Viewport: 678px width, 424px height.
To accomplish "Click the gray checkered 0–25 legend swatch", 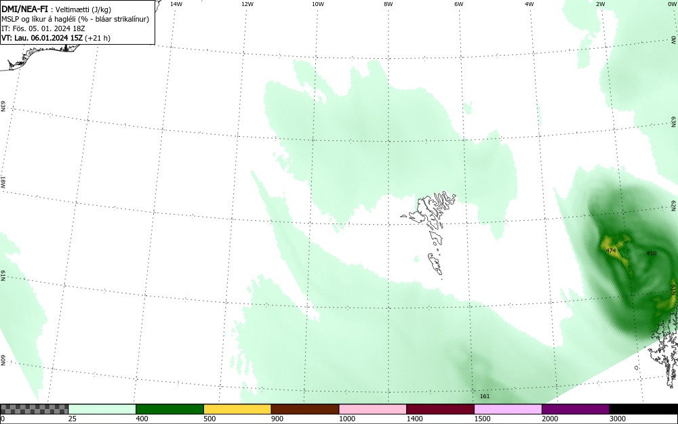I will point(34,409).
